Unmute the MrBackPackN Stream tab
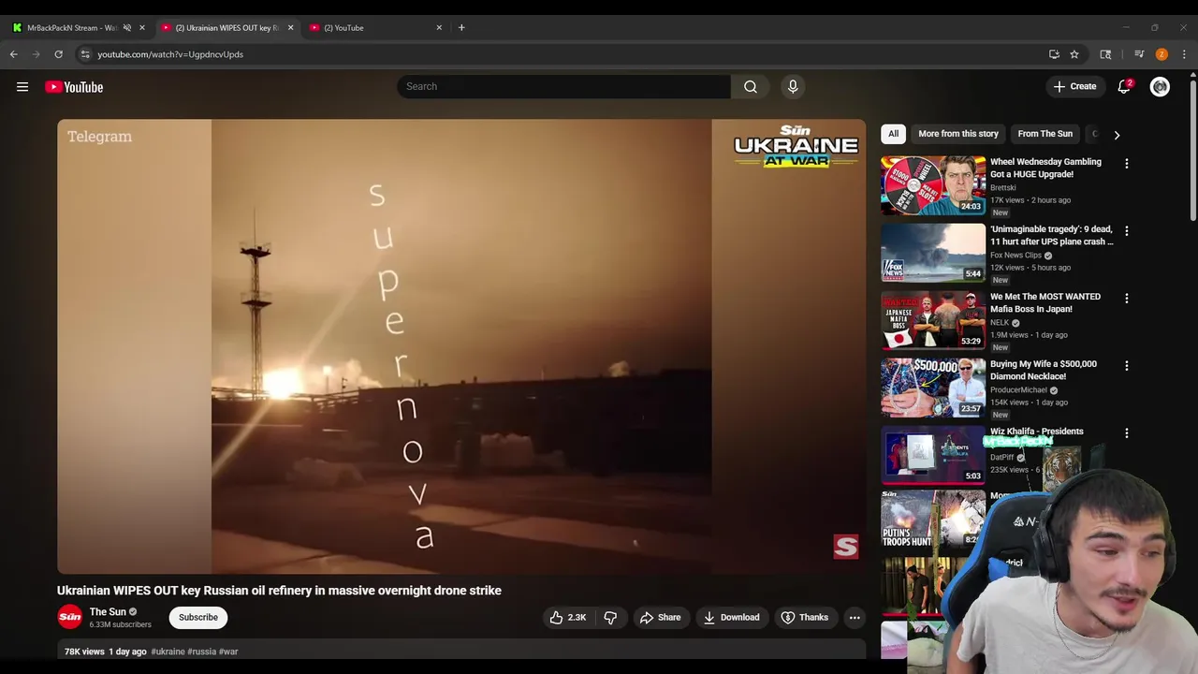Screen dimensions: 1198x674 pyautogui.click(x=127, y=27)
